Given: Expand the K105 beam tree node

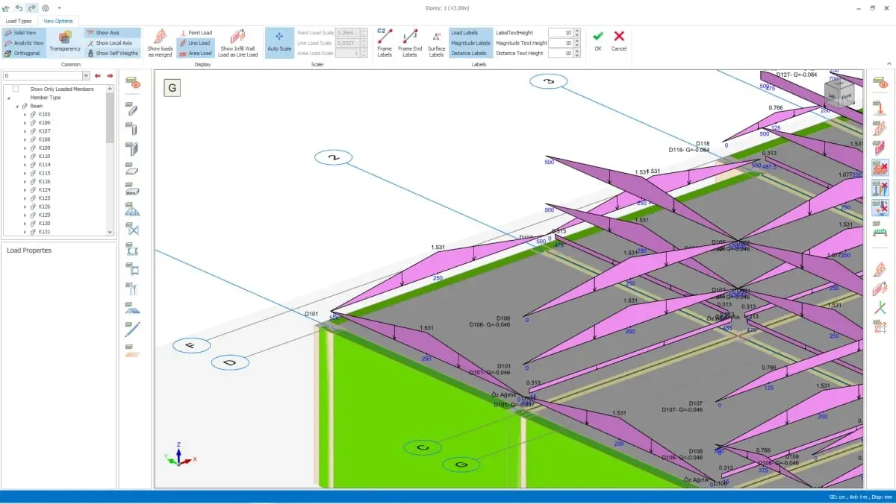Looking at the screenshot, I should tap(25, 114).
